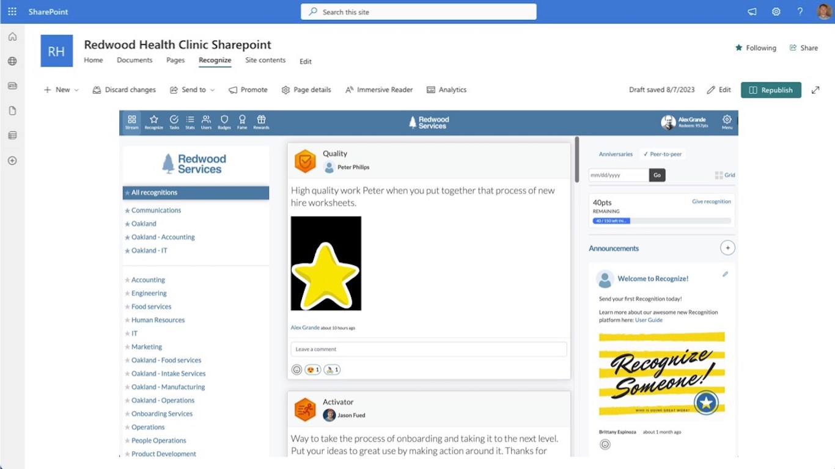Select the Peer-to-peer filter
The image size is (835, 469).
click(x=663, y=155)
